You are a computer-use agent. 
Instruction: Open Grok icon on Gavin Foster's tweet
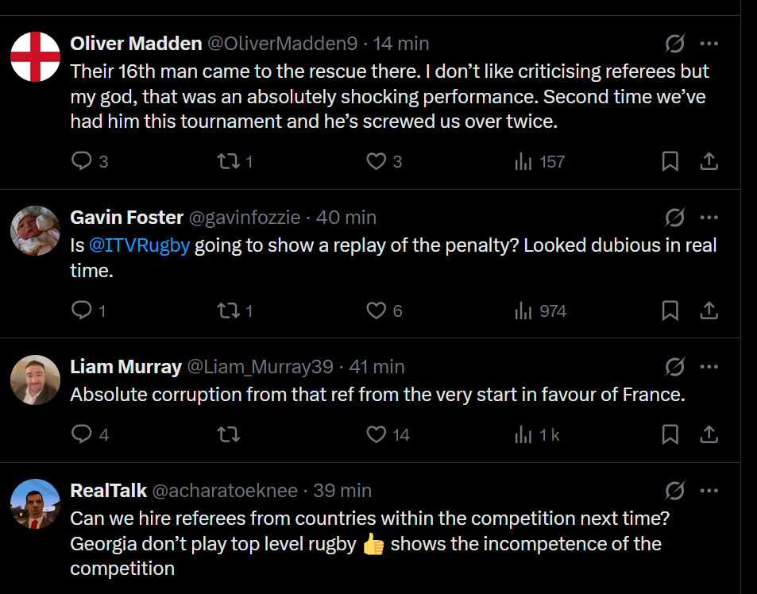point(674,218)
